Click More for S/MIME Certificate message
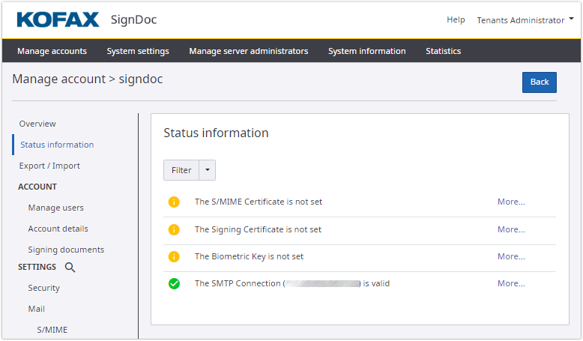 [511, 202]
